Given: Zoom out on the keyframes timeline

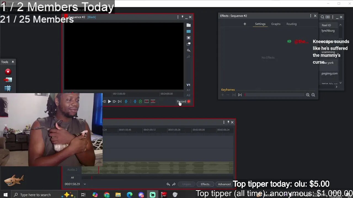Looking at the screenshot, I should click(x=313, y=95).
